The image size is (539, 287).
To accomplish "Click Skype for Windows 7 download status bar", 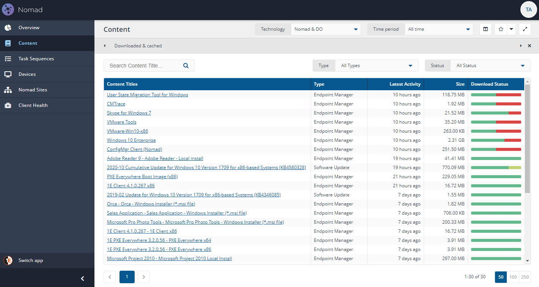I will (x=496, y=113).
